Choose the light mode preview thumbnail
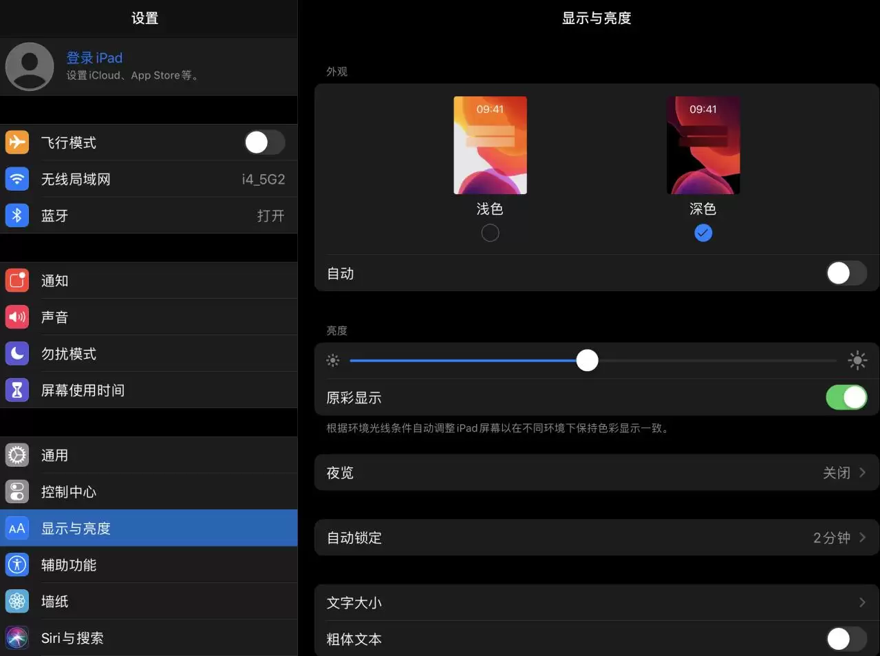This screenshot has height=656, width=880. tap(490, 145)
